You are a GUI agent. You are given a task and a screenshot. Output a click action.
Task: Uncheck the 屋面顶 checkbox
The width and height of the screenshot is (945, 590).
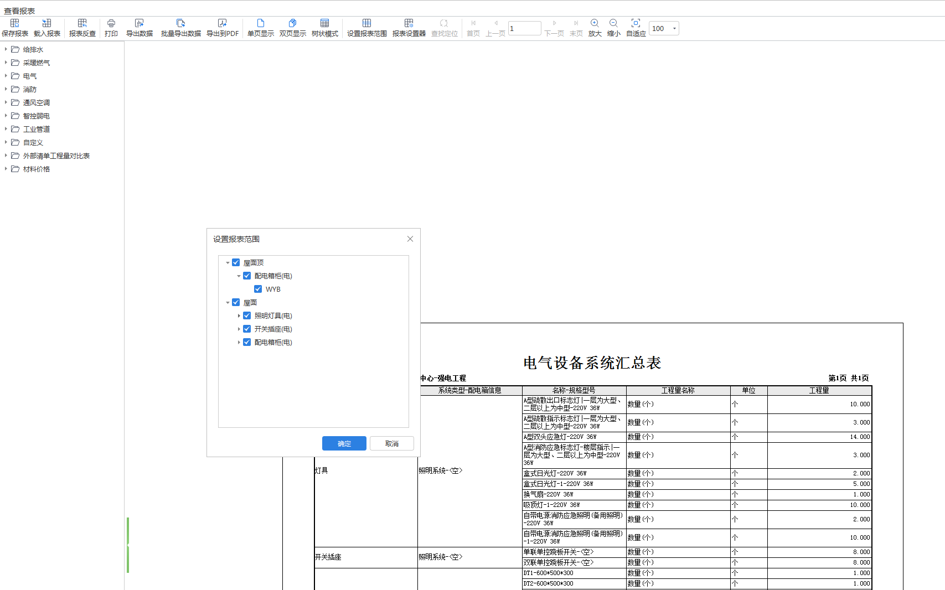point(236,262)
